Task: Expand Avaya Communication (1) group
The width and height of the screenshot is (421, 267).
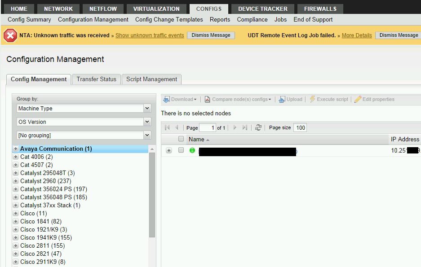Action: click(16, 149)
